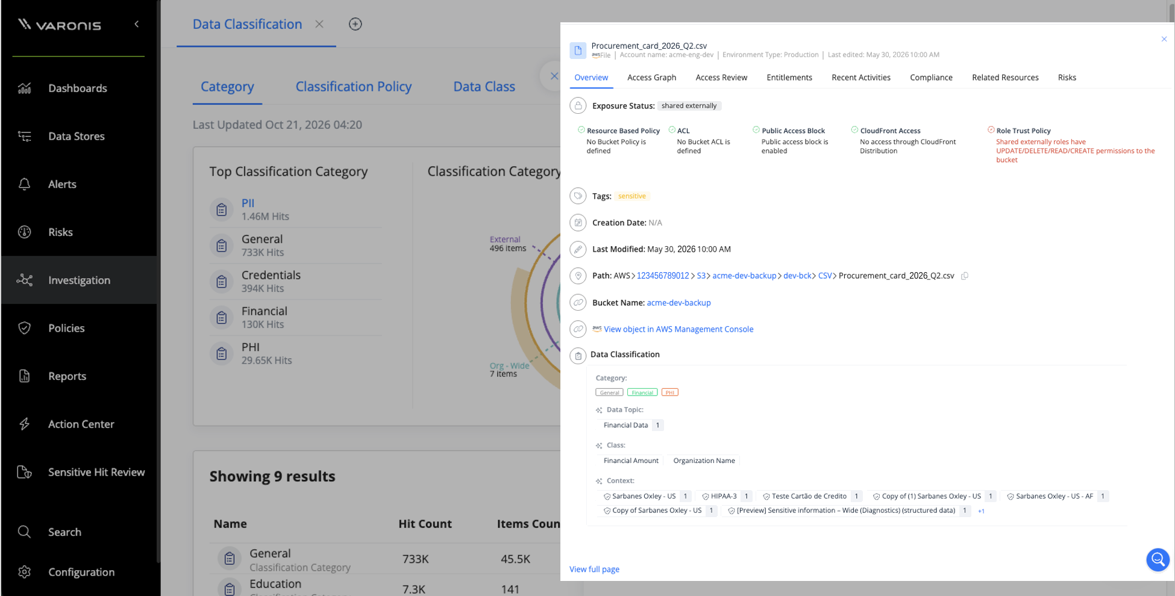Image resolution: width=1175 pixels, height=596 pixels.
Task: Open the Risks tab in details panel
Action: point(1067,78)
